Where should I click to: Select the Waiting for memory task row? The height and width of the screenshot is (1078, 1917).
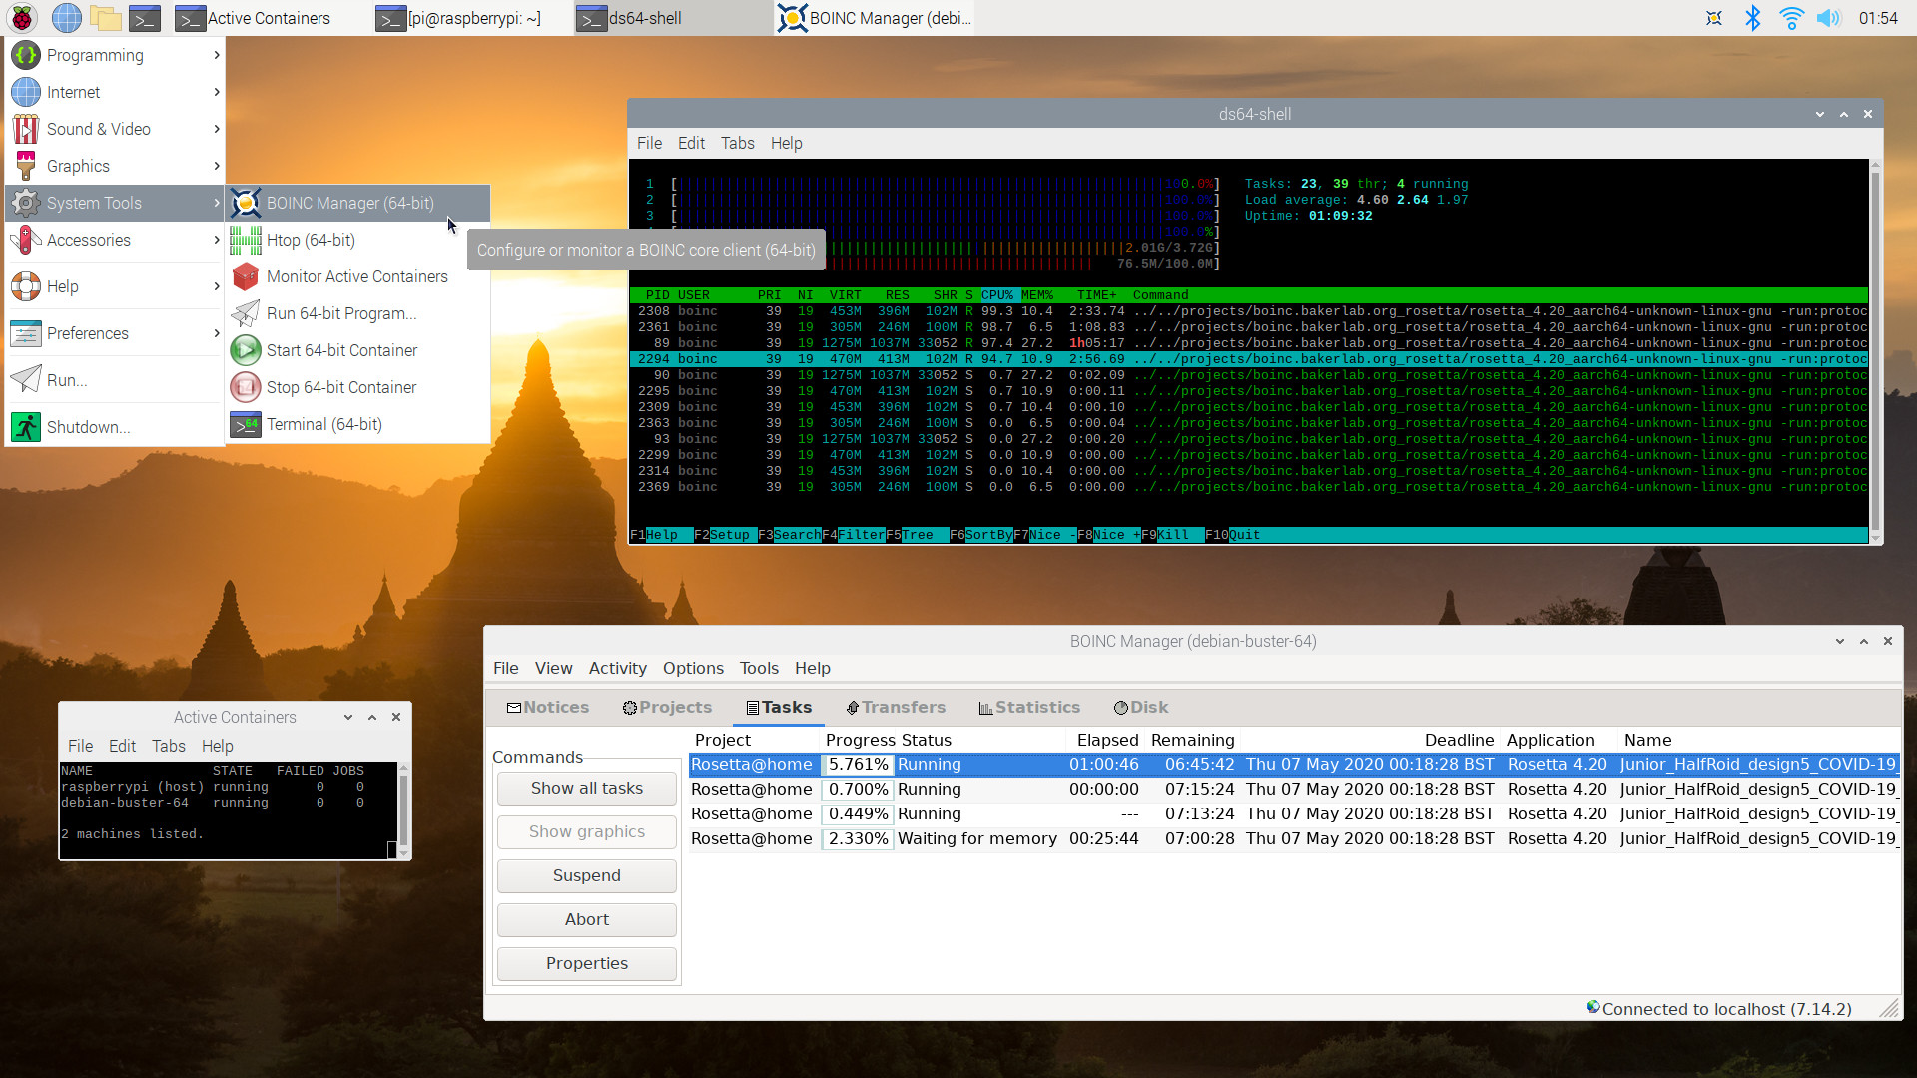click(x=976, y=838)
